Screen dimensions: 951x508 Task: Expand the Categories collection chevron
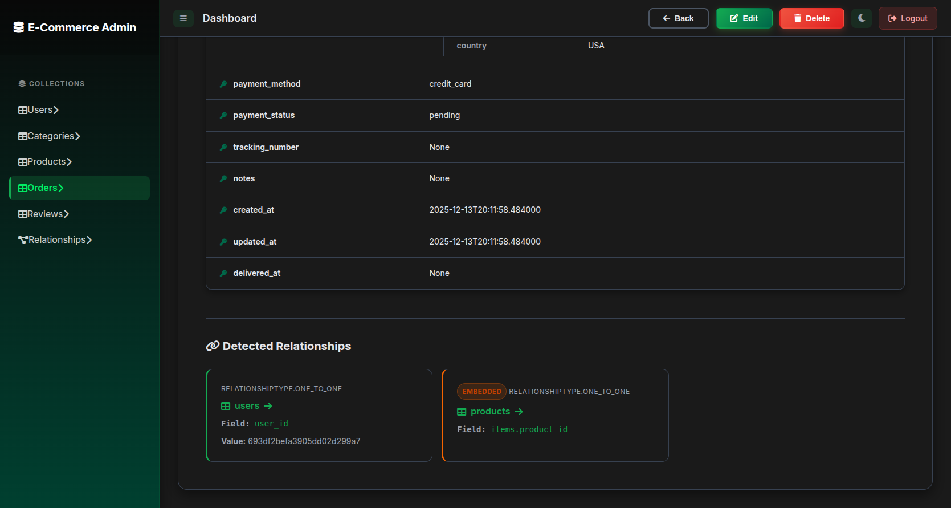click(x=77, y=136)
